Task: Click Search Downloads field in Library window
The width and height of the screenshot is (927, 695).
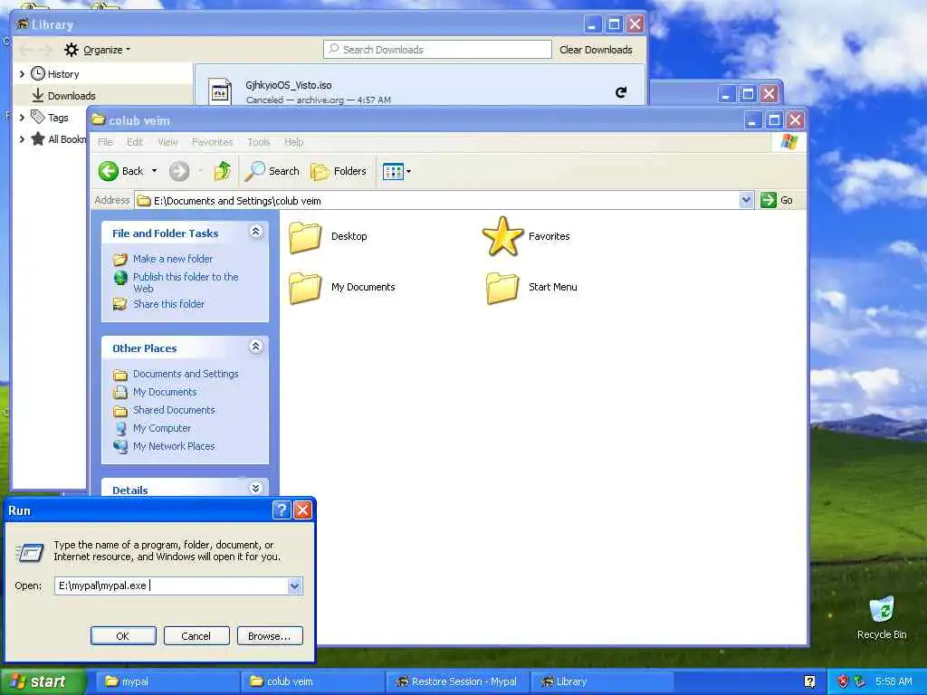Action: pyautogui.click(x=437, y=50)
